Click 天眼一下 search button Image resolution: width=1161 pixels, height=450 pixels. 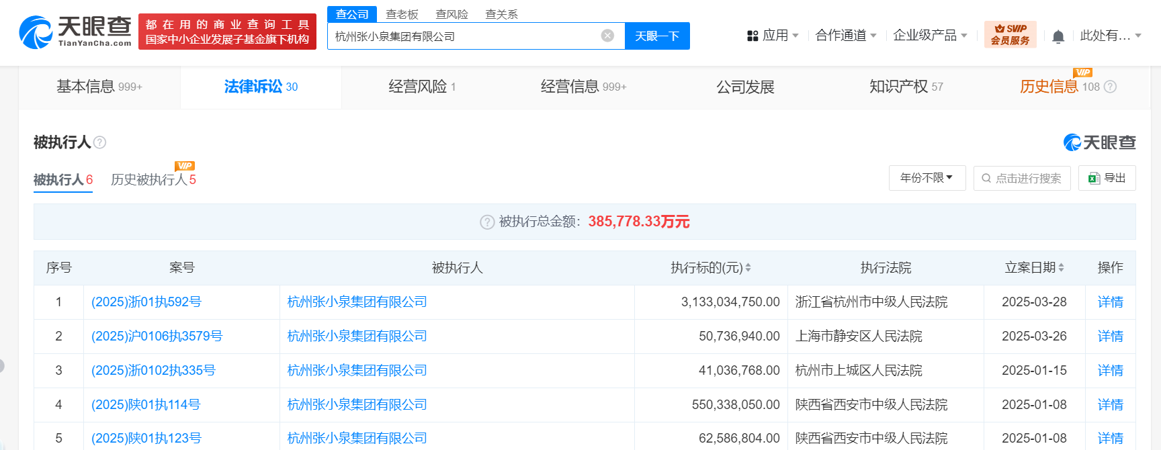657,36
